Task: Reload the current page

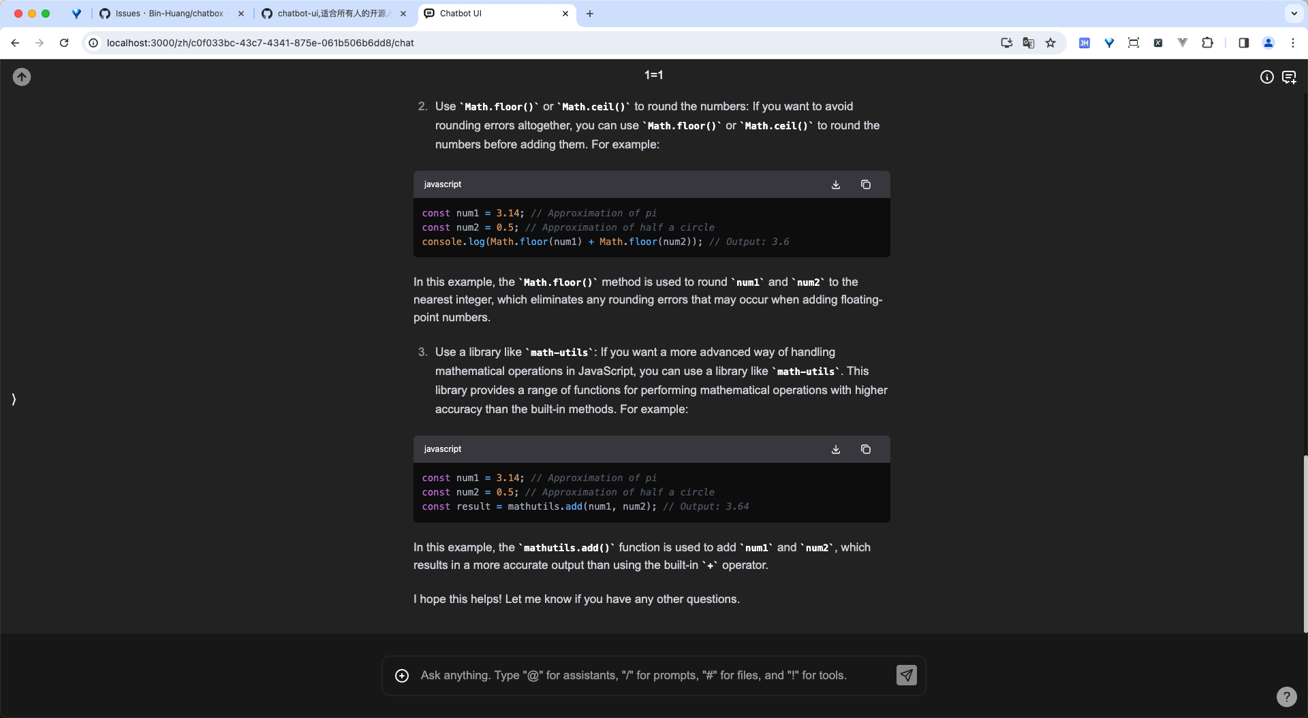Action: pos(64,43)
